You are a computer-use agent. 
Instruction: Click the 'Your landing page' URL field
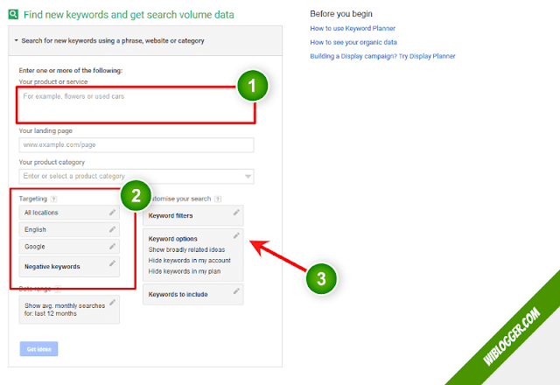tap(136, 145)
